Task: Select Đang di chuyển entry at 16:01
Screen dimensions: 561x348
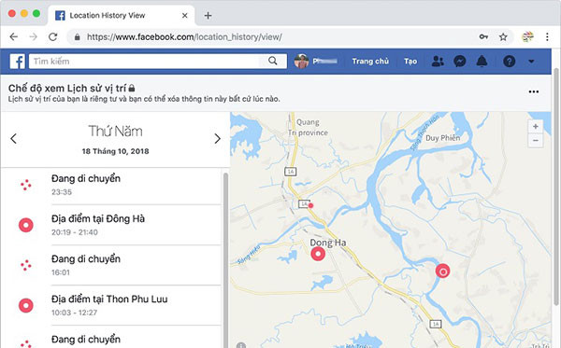Action: coord(111,265)
